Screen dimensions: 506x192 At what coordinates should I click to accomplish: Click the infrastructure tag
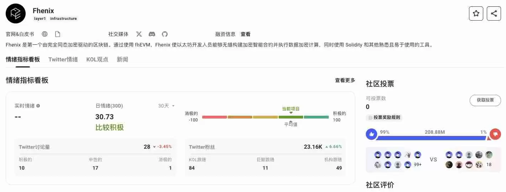coord(63,18)
